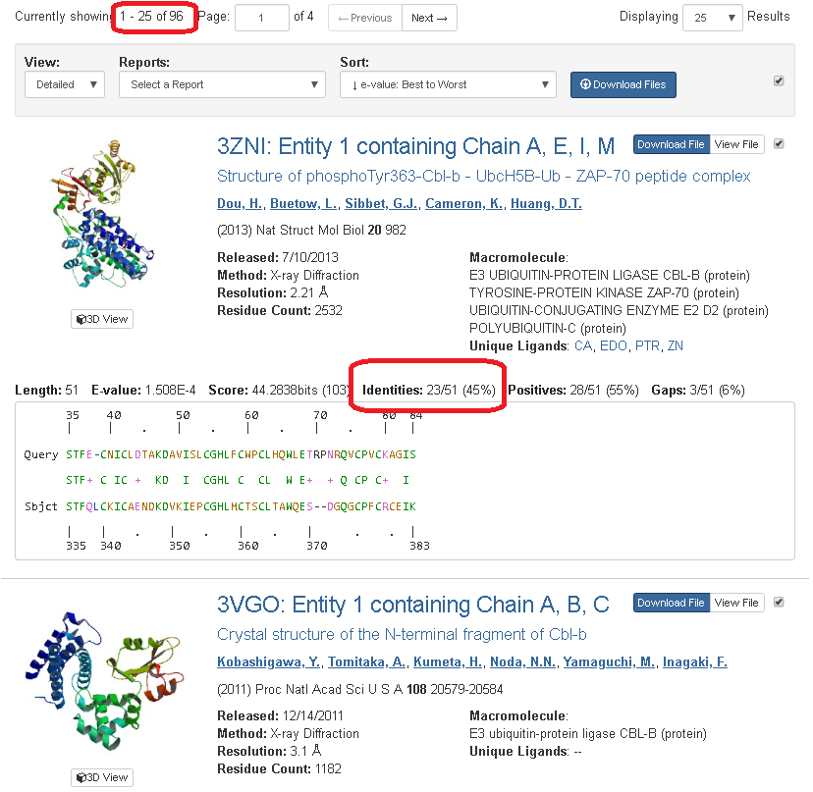
Task: Open 3D View for 3ZNI structure
Action: (x=102, y=319)
